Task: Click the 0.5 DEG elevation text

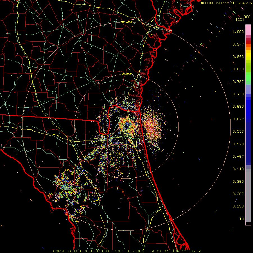Action: click(x=135, y=251)
